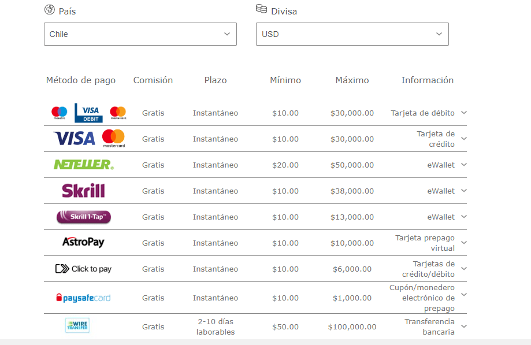Click the $50,000.00 Neteller maximum
Viewport: 531px width, 345px height.
pos(352,165)
